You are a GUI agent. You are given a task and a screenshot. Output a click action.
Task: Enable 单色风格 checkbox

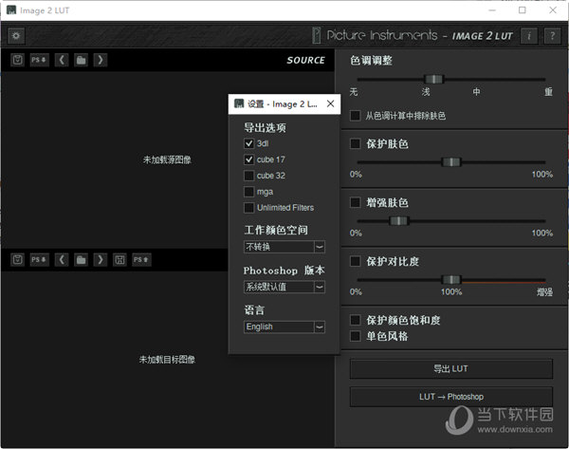[356, 336]
